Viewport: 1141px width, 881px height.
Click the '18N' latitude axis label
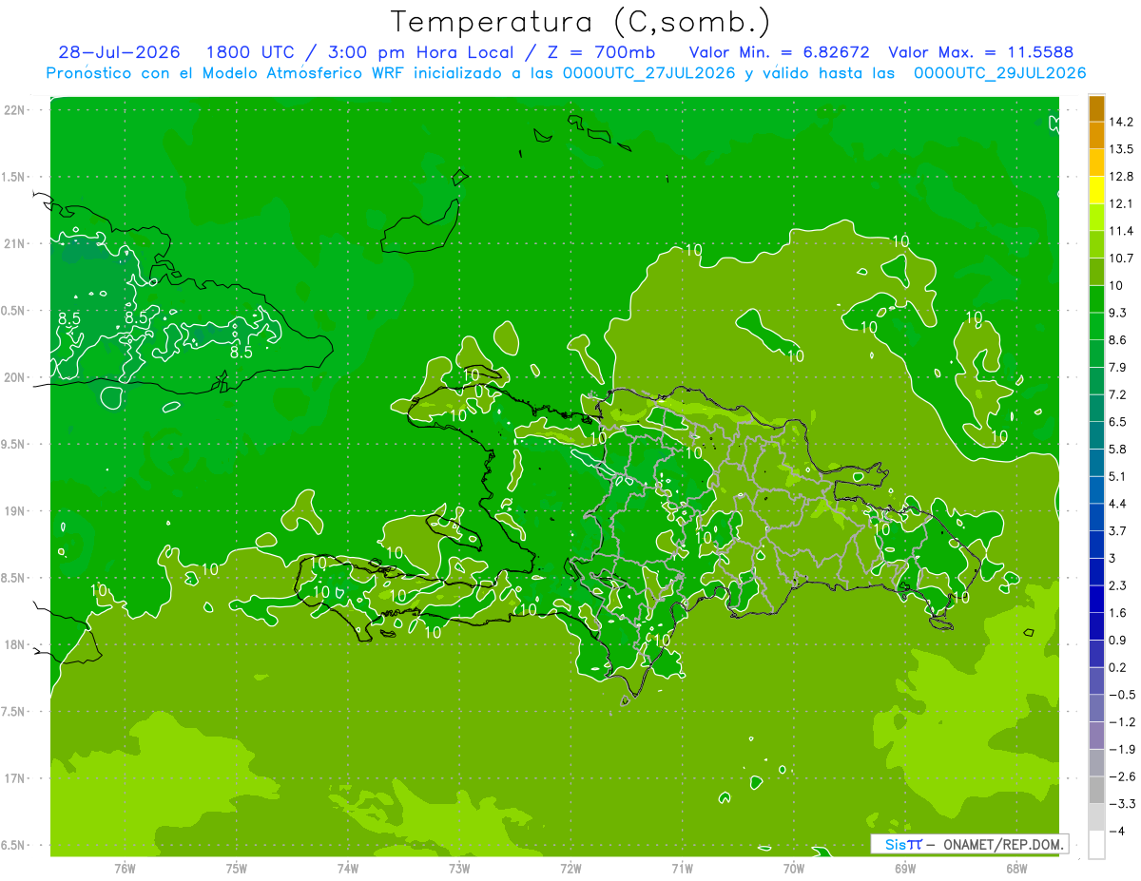pos(13,644)
